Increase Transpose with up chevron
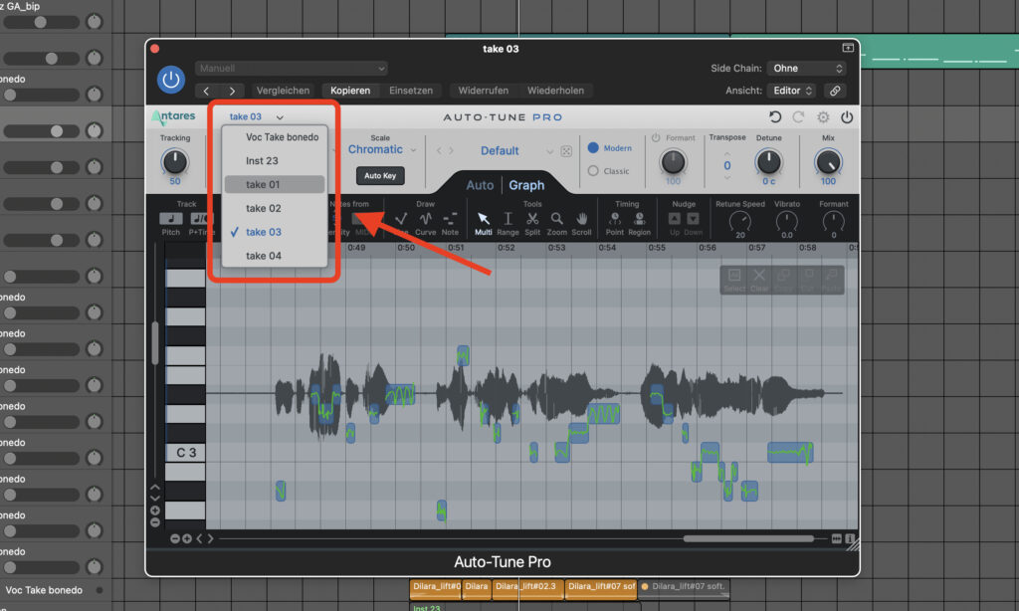The height and width of the screenshot is (611, 1019). coord(727,153)
